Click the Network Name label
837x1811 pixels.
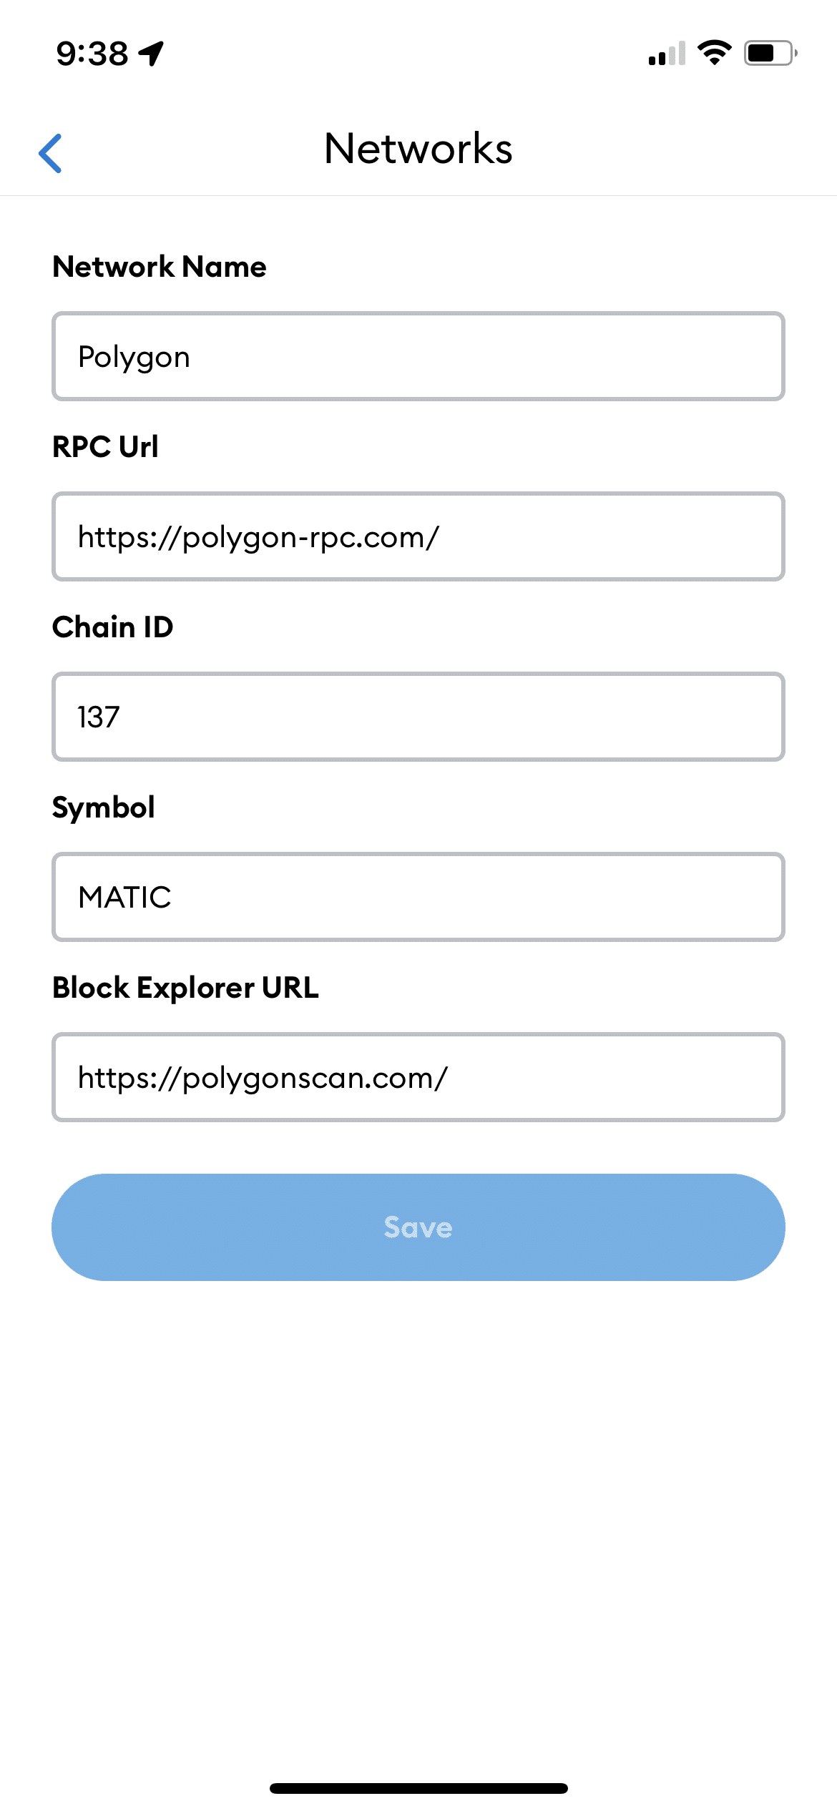(160, 267)
